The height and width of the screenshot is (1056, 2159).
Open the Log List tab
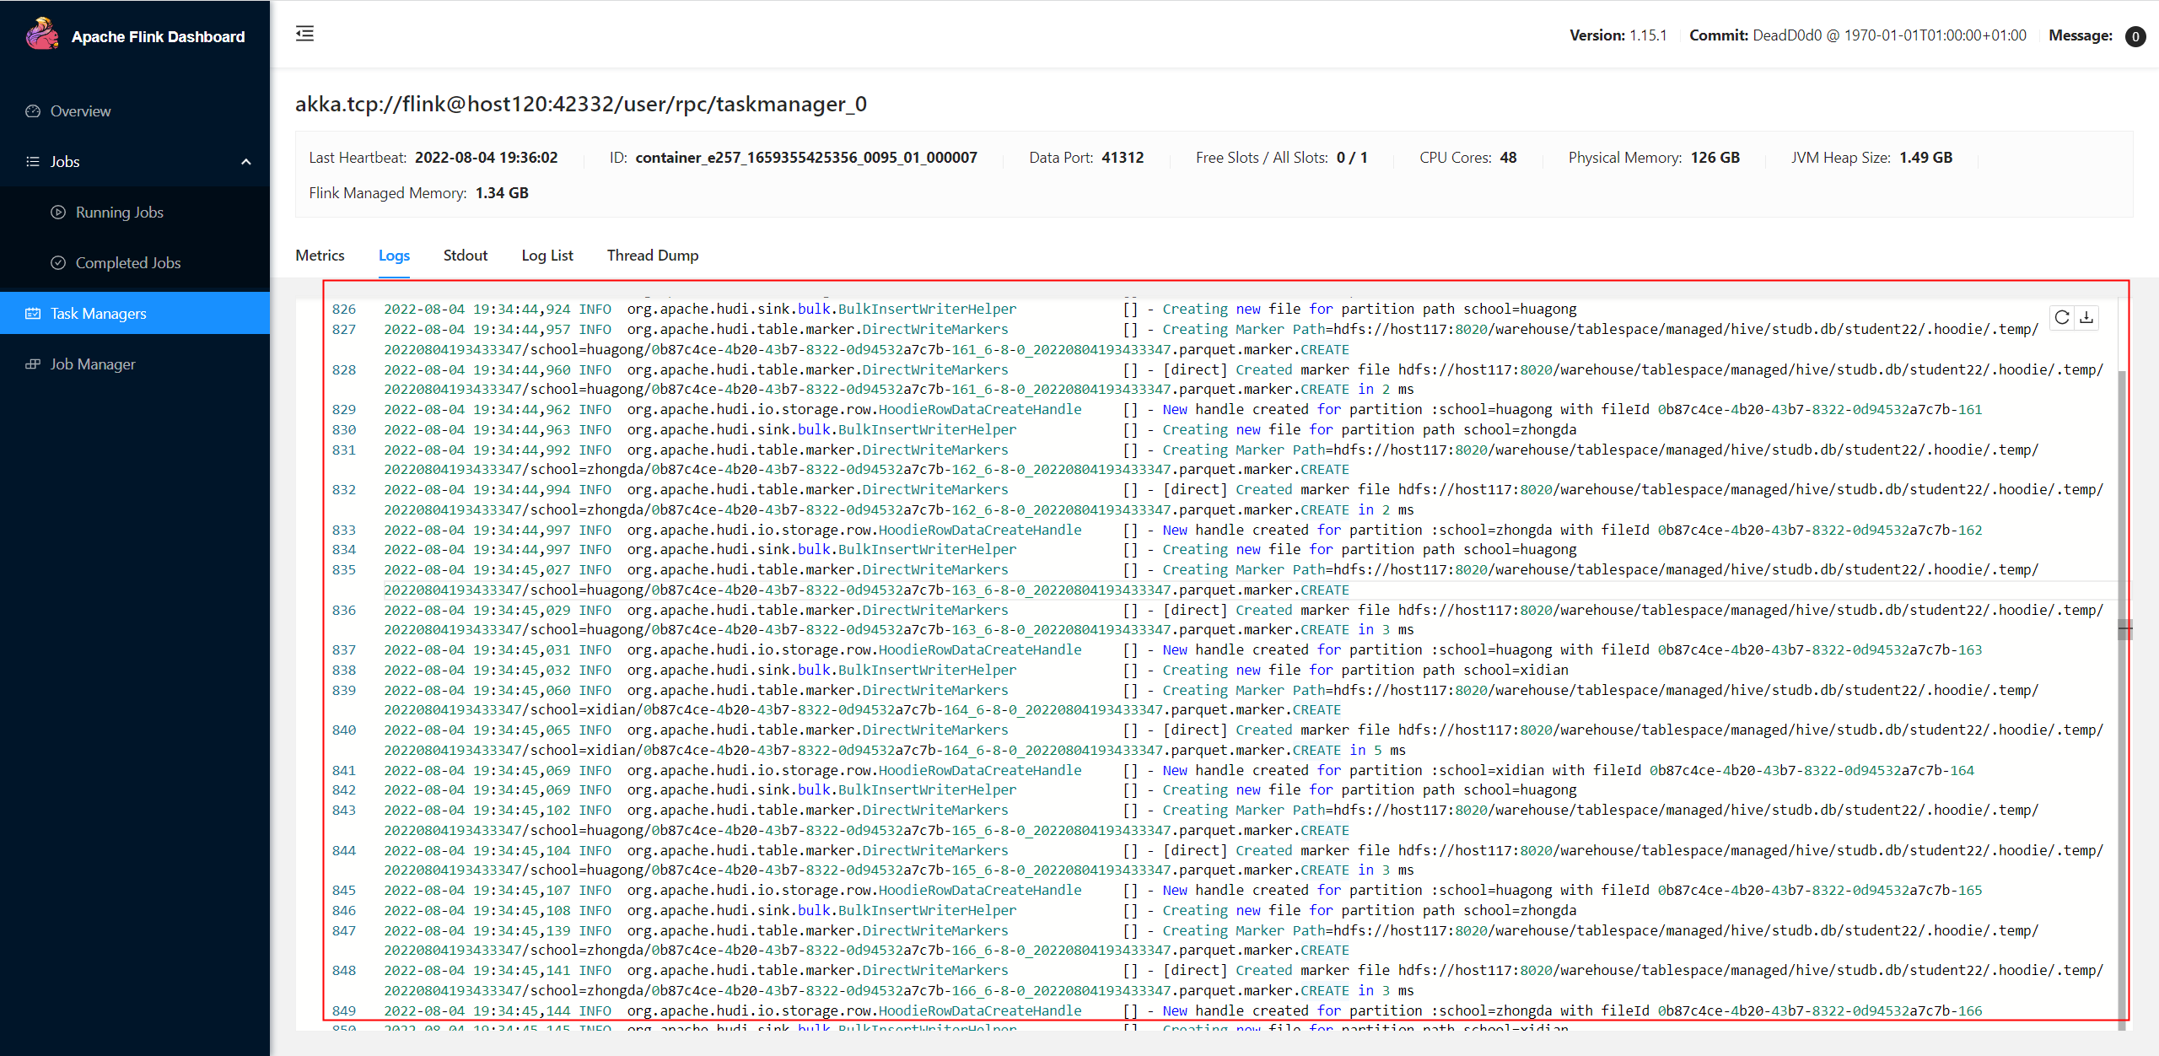click(546, 256)
